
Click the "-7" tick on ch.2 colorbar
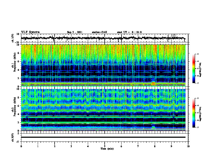coord(198,127)
